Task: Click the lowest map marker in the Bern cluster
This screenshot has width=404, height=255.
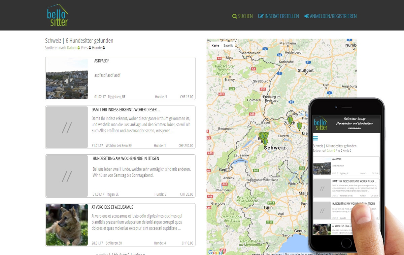Action: point(265,142)
